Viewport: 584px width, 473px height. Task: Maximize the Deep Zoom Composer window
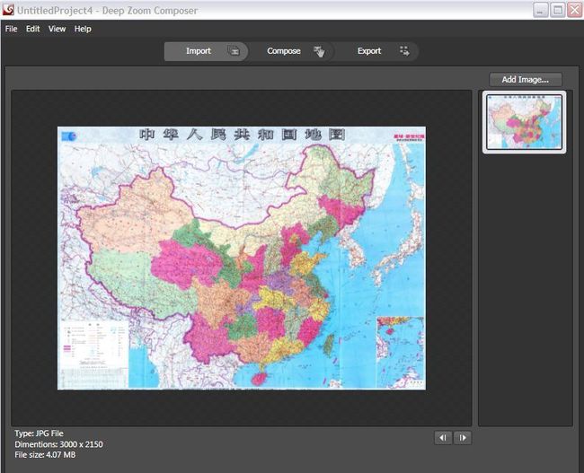coord(558,10)
